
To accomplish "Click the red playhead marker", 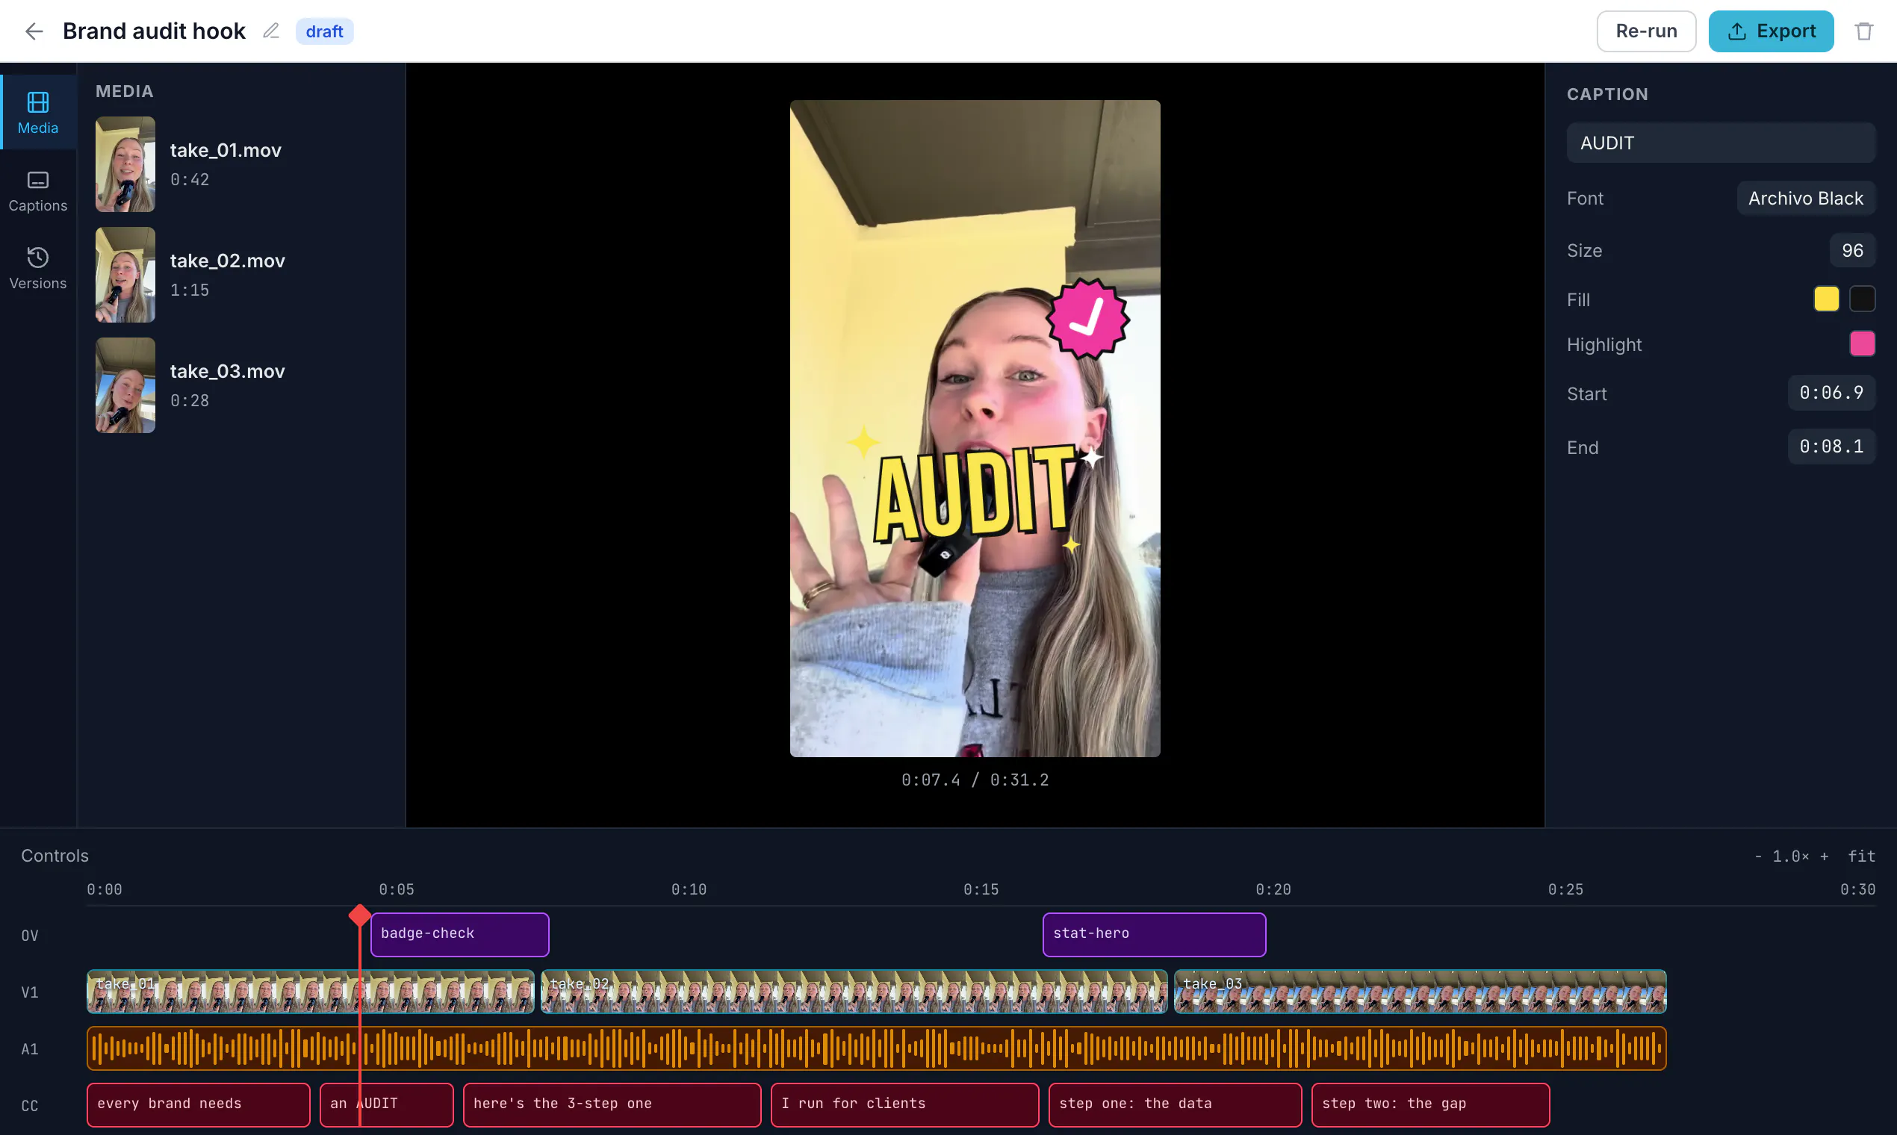I will coord(359,915).
